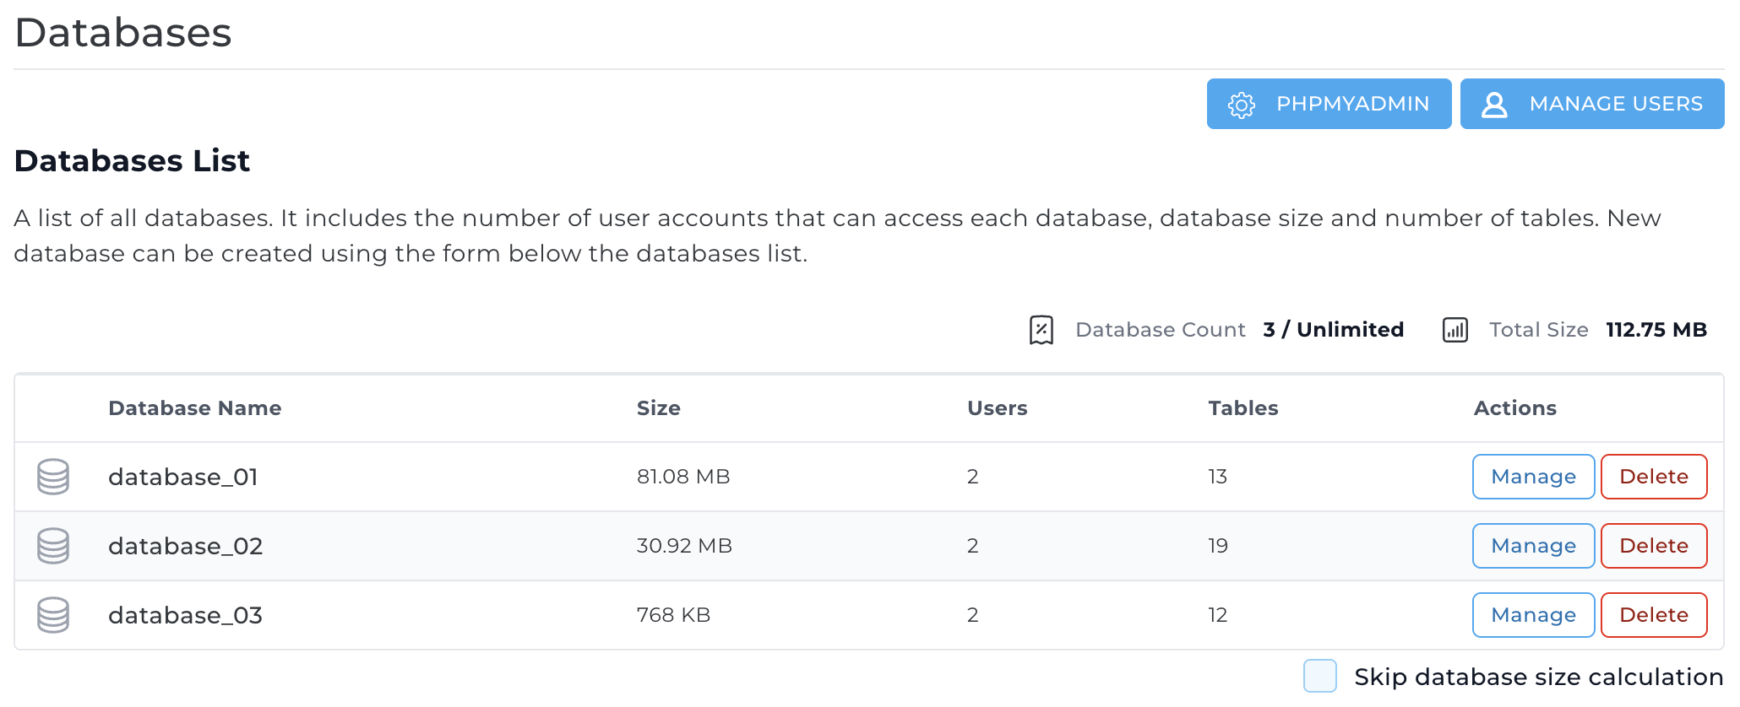Click the database icon beside database_01
Screen dimensions: 1740x707
coord(53,477)
